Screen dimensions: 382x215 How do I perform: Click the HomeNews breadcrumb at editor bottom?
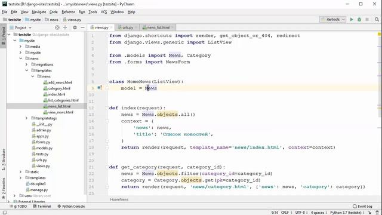click(x=119, y=199)
